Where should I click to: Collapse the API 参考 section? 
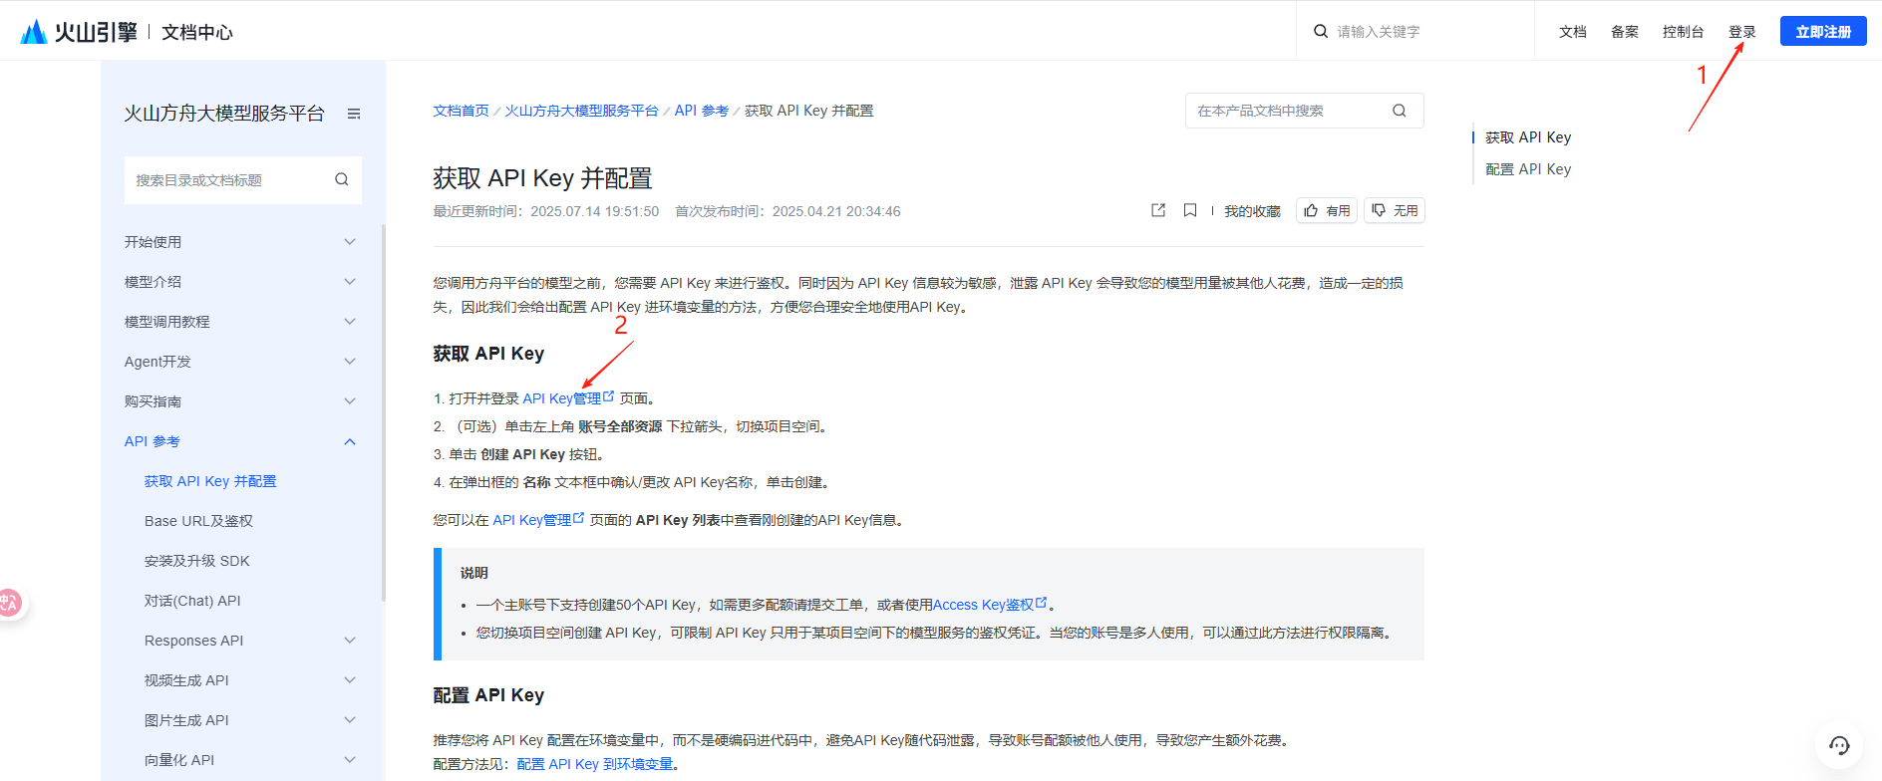350,441
